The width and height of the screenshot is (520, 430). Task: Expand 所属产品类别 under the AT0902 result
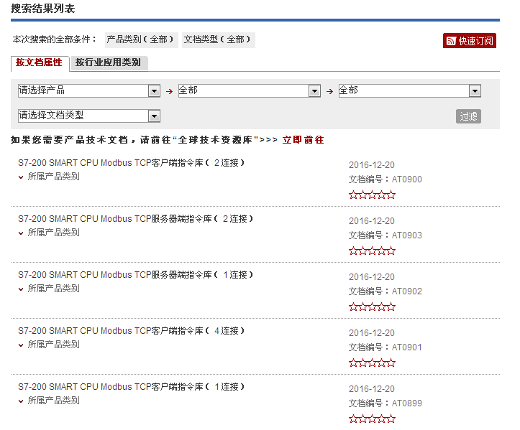(x=49, y=289)
